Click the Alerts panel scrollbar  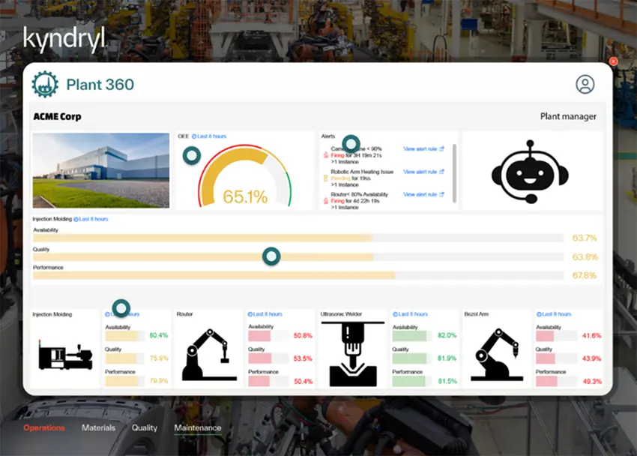[x=454, y=173]
